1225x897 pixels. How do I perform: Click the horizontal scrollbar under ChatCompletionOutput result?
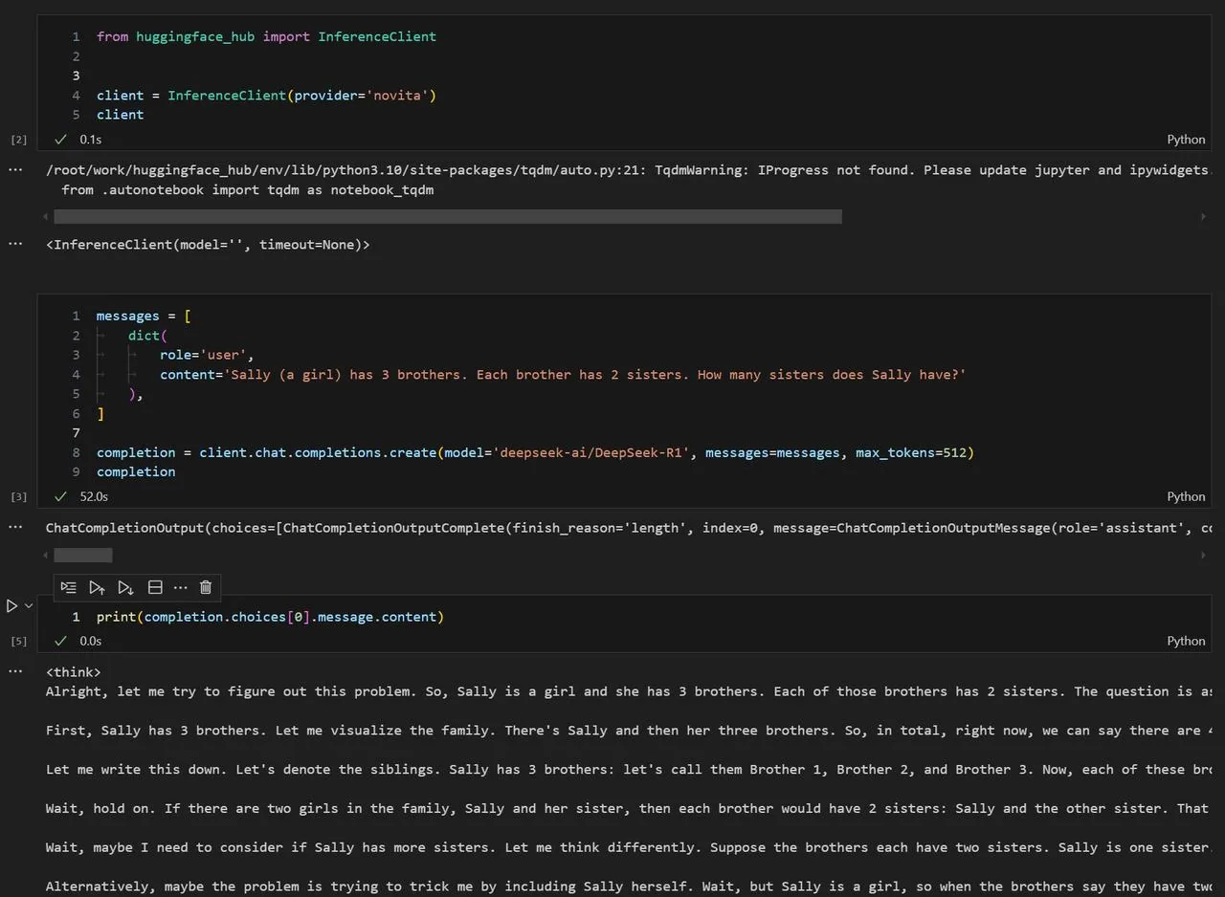[82, 555]
